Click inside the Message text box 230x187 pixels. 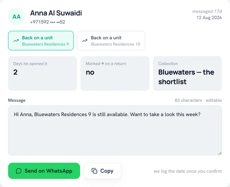click(115, 131)
